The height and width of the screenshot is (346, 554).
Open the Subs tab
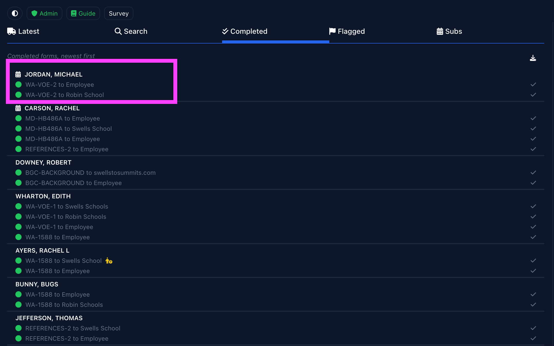449,31
